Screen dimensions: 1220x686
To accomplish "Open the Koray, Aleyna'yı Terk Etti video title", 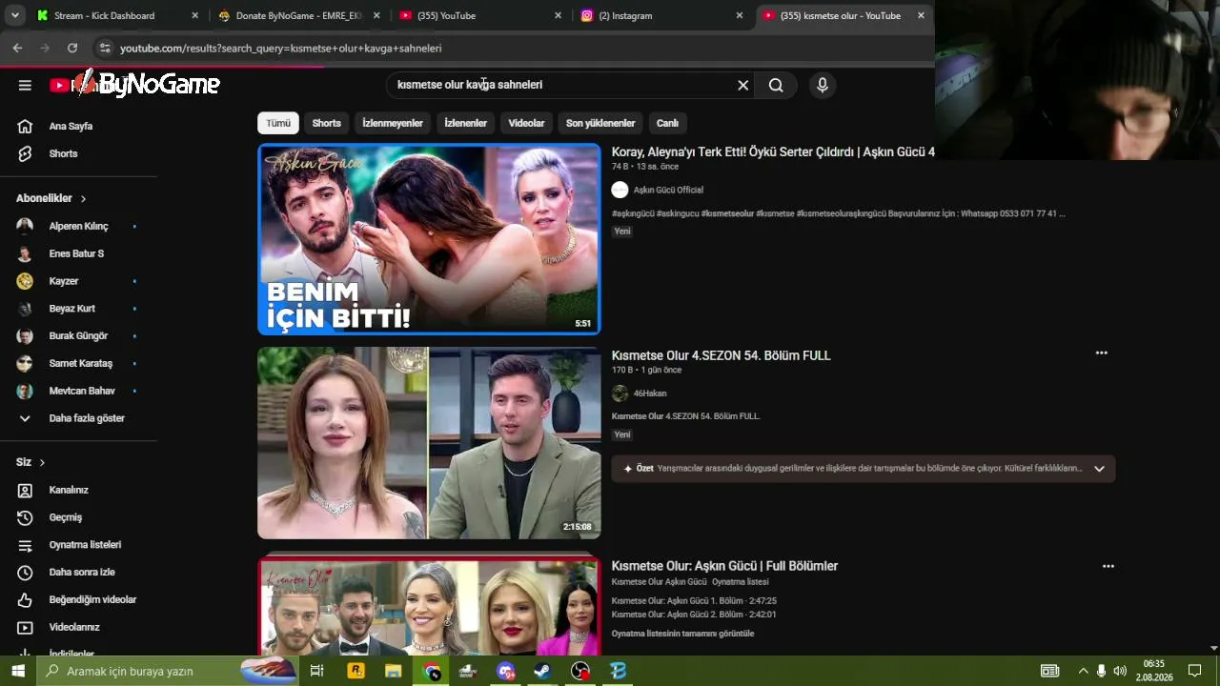I will 773,151.
